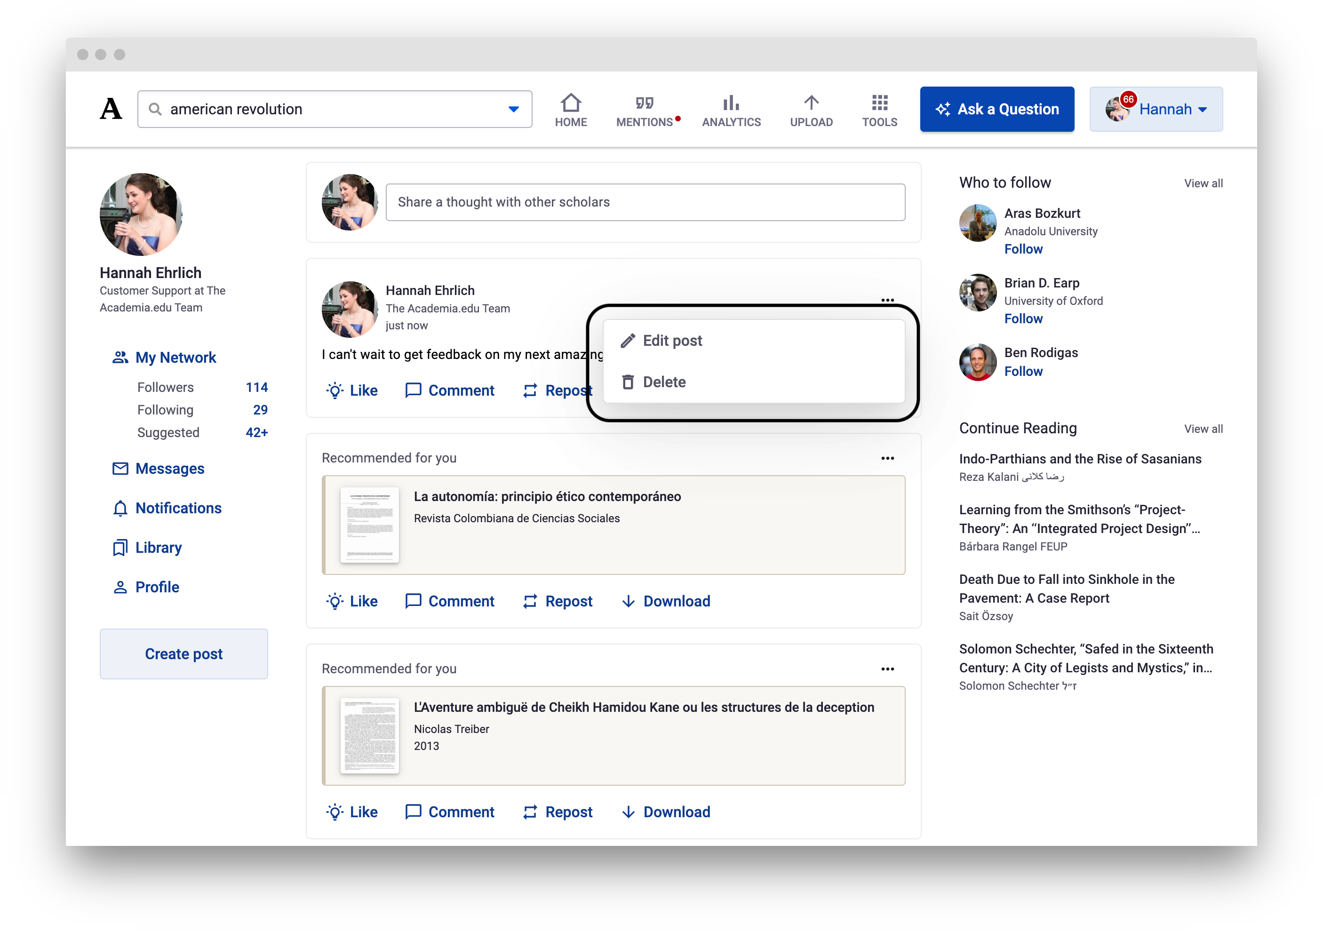This screenshot has height=940, width=1323.
Task: Open Notifications via the bell icon
Action: tap(120, 508)
